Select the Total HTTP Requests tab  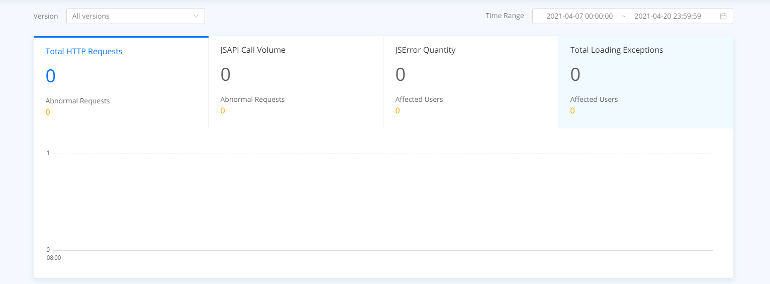click(121, 82)
